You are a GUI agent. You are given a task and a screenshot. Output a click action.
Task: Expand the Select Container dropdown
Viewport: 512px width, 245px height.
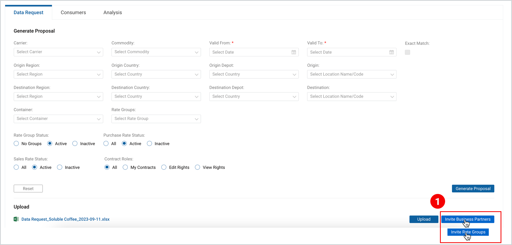pyautogui.click(x=58, y=119)
